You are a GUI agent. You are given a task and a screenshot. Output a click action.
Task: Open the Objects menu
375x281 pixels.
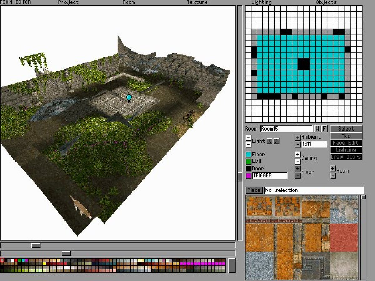326,2
